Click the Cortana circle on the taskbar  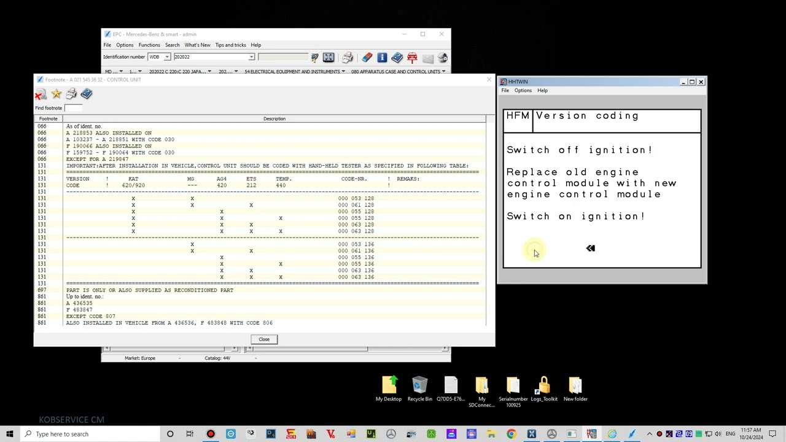pos(170,434)
